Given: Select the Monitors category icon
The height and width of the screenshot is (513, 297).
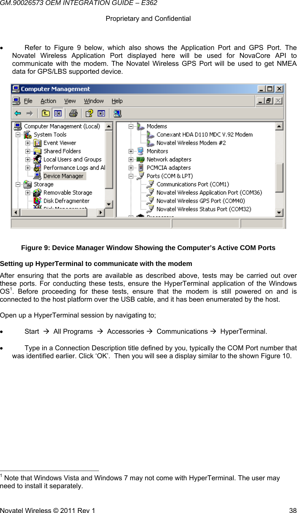Looking at the screenshot, I should click(x=141, y=151).
